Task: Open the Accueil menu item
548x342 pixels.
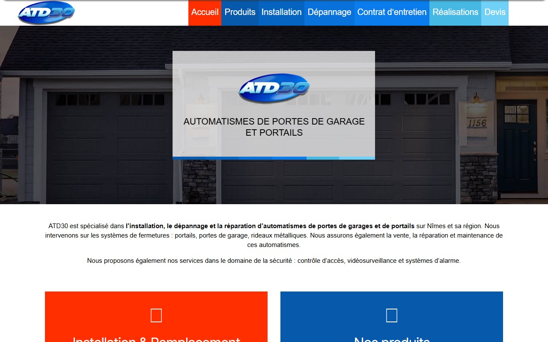Action: [x=205, y=13]
